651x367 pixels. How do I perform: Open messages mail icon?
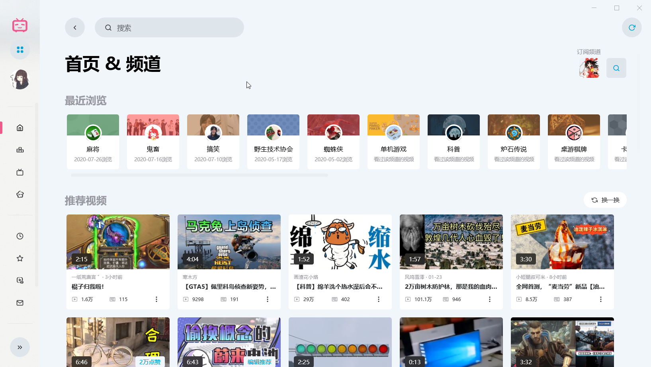(20, 303)
